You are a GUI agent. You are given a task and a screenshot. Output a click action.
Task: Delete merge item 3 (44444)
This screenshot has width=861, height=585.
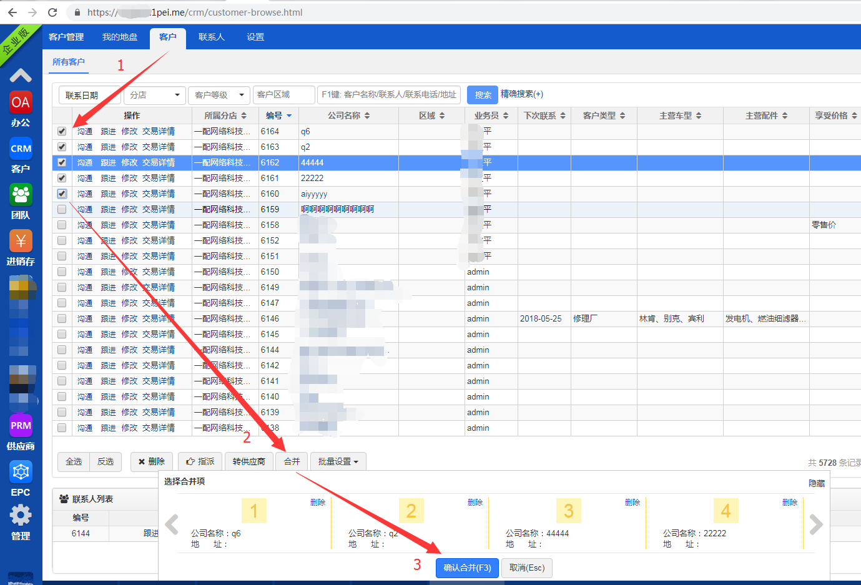(632, 502)
